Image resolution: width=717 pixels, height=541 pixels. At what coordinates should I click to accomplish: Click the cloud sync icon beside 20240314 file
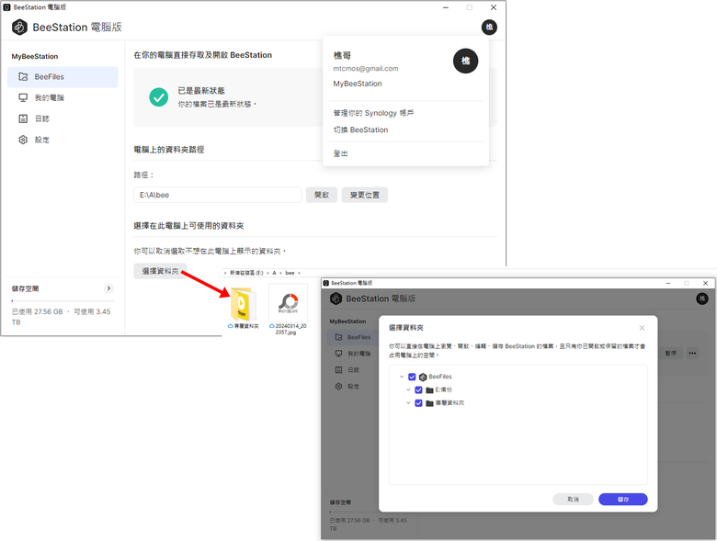[x=272, y=326]
